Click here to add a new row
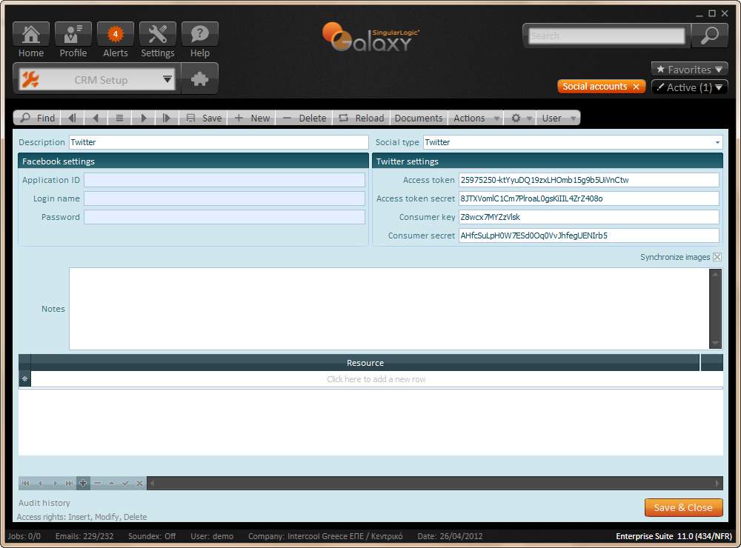The image size is (741, 548). pyautogui.click(x=376, y=379)
